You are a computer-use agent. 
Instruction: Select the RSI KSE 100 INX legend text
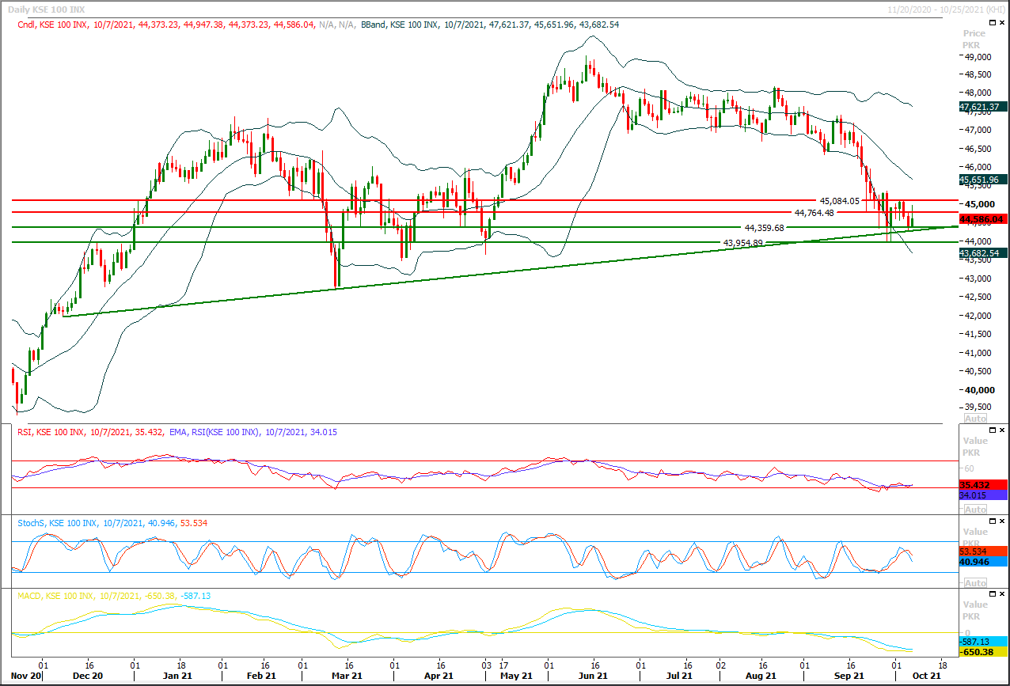click(x=90, y=432)
